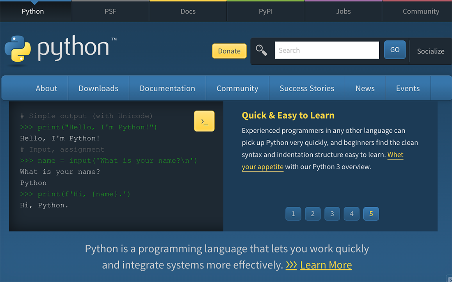Image resolution: width=452 pixels, height=282 pixels.
Task: Switch to the PSF top tab
Action: (111, 11)
